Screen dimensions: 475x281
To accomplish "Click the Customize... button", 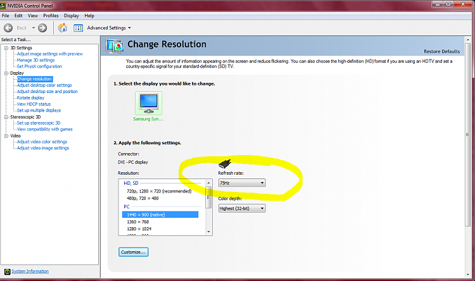I will click(133, 252).
